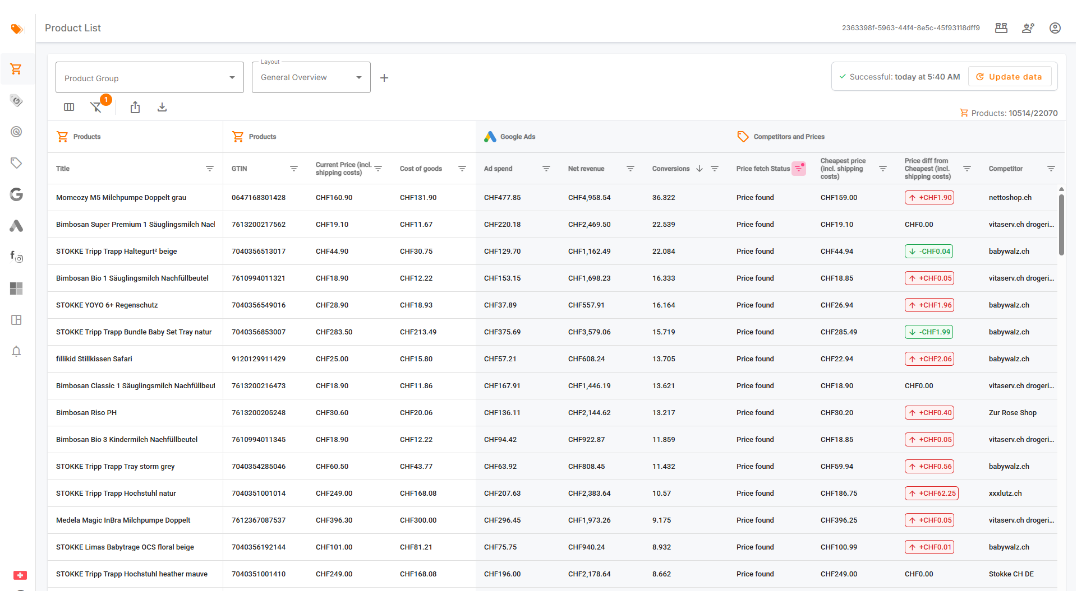Open the organization icon in header
This screenshot has height=605, width=1077.
(1001, 28)
